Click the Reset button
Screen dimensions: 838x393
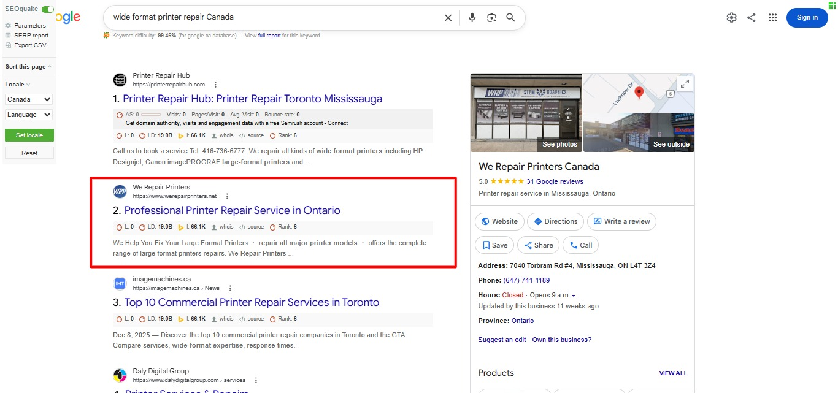(x=29, y=153)
